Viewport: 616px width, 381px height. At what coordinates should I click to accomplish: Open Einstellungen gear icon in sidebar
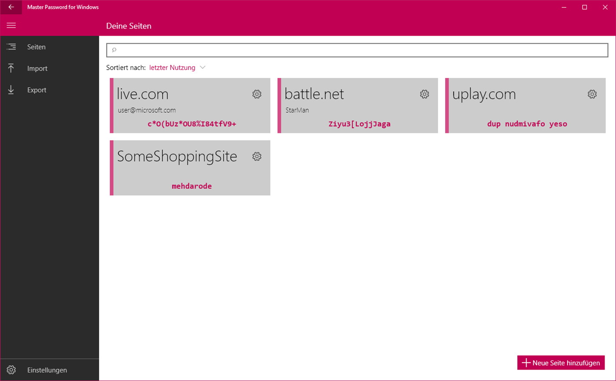11,370
